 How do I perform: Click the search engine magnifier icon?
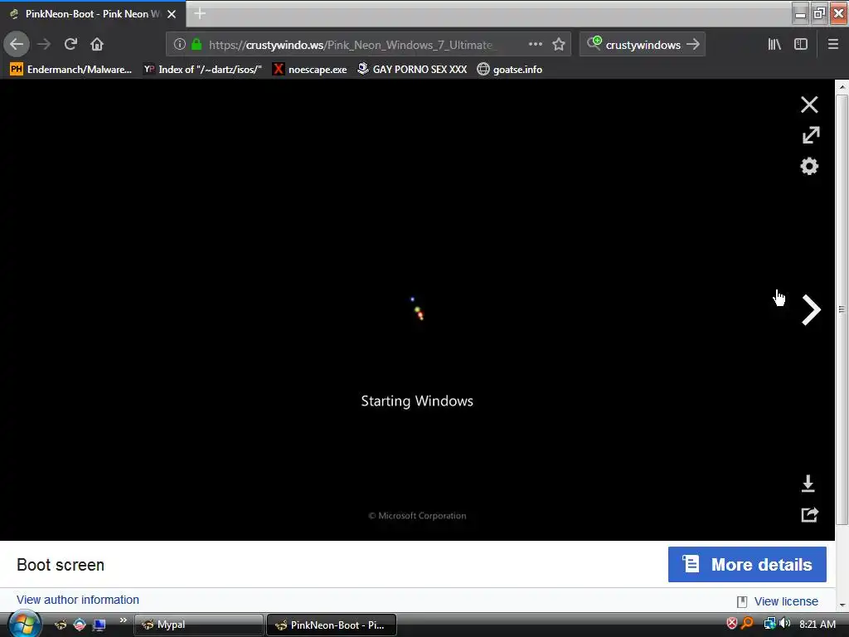(594, 43)
